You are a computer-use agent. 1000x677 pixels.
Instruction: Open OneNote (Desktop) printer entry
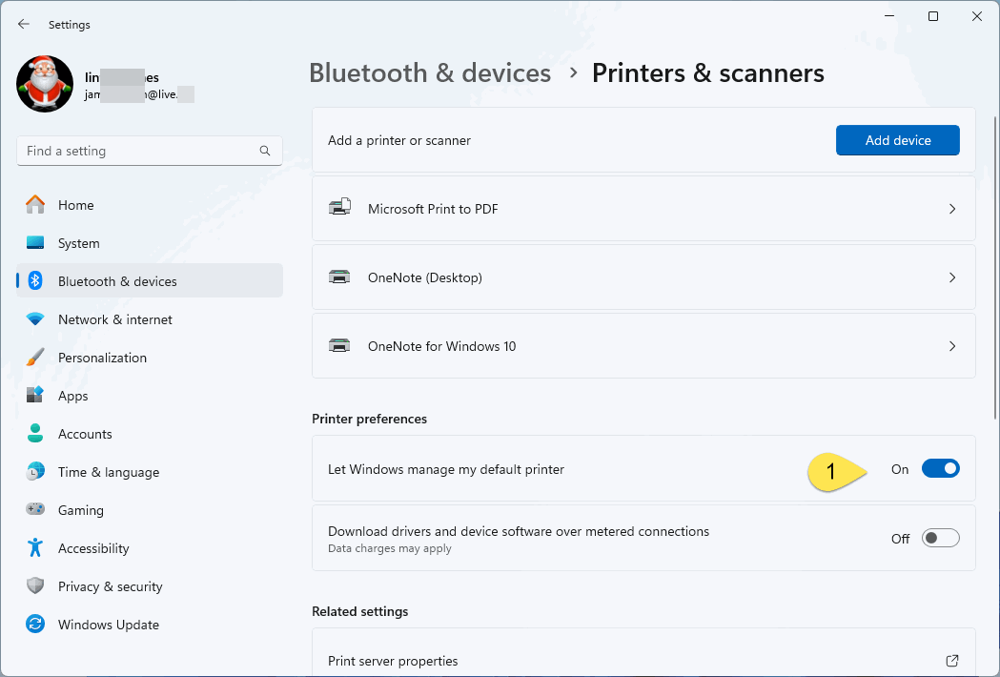pyautogui.click(x=643, y=277)
